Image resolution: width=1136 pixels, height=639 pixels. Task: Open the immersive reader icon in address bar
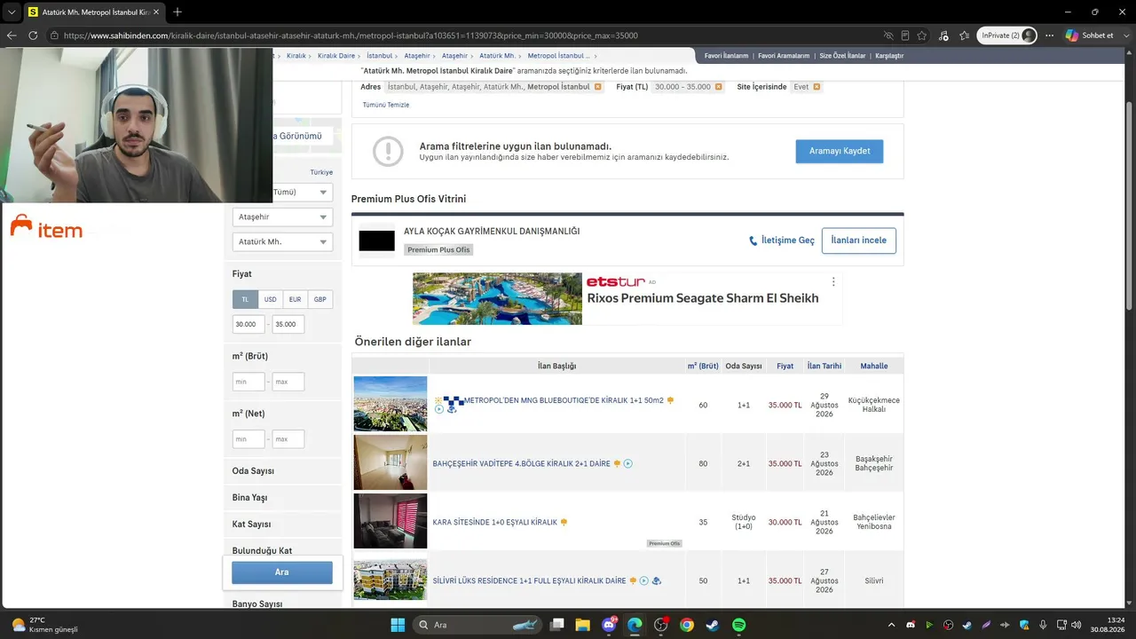click(905, 35)
